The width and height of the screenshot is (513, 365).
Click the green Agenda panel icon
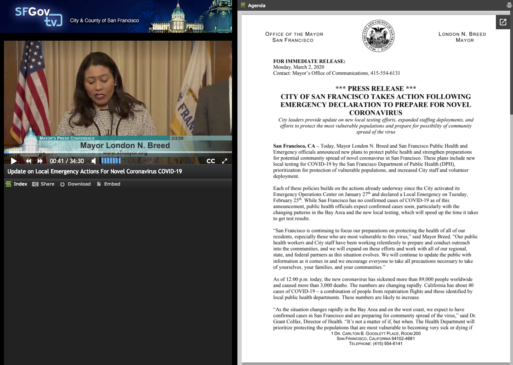coord(243,5)
